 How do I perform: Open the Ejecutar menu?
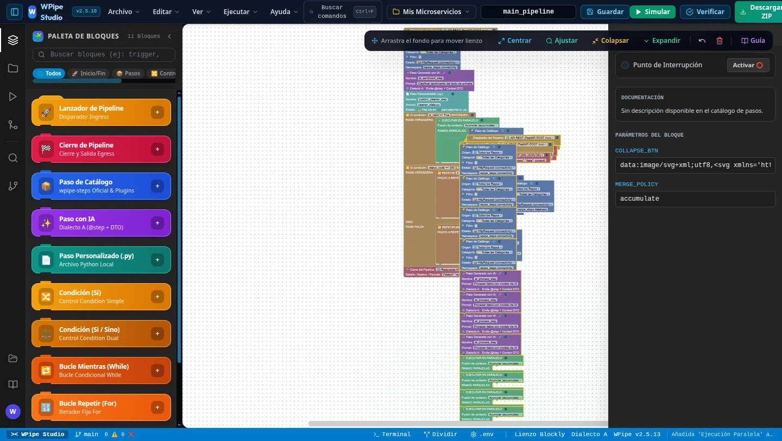(x=241, y=11)
